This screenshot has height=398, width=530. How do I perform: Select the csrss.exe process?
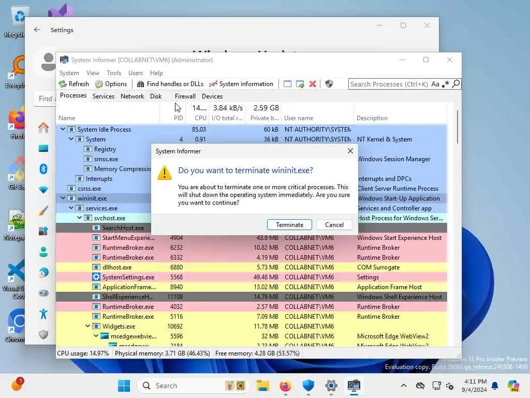89,189
